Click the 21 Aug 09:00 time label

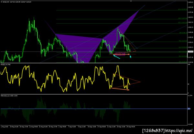pyautogui.click(x=33, y=127)
